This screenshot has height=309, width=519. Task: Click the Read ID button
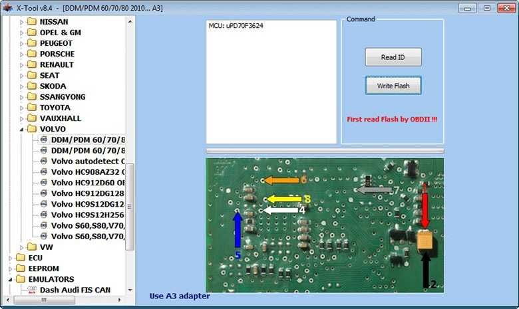coord(393,57)
